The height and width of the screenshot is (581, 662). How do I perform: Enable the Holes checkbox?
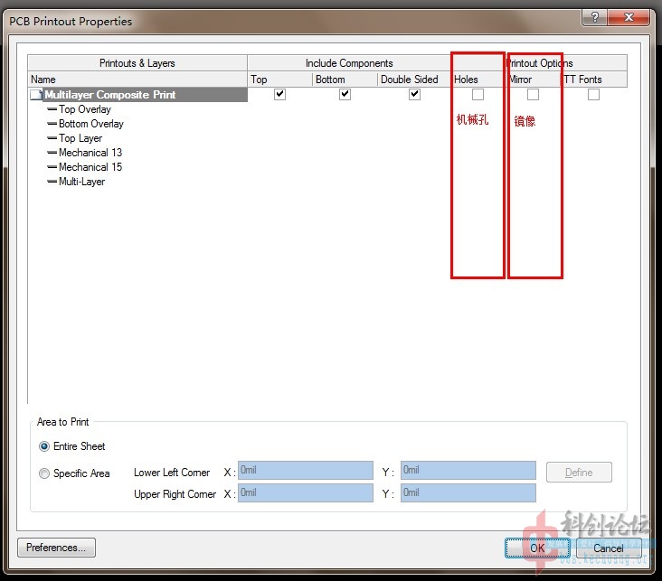pyautogui.click(x=478, y=94)
